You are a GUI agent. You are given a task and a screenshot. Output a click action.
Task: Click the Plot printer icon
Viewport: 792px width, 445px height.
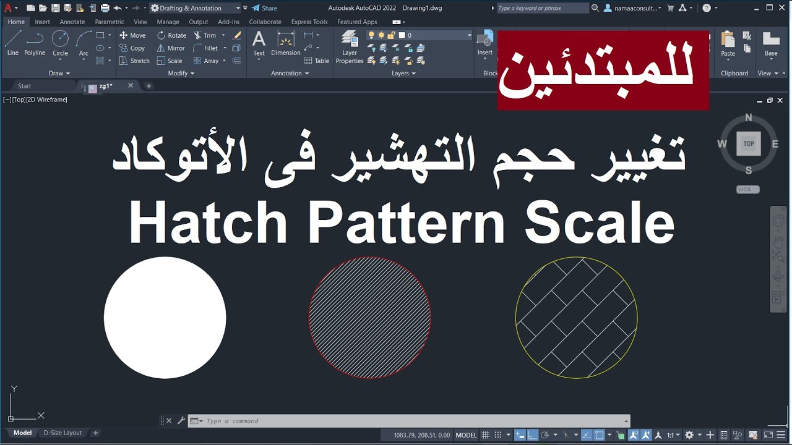tap(105, 8)
